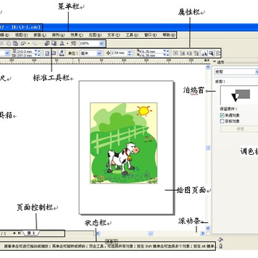Click the Export icon in standard toolbar
This screenshot has width=258, height=258.
coord(54,44)
